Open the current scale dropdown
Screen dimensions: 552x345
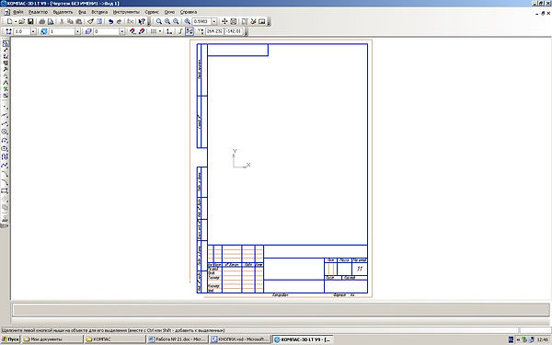click(x=33, y=31)
